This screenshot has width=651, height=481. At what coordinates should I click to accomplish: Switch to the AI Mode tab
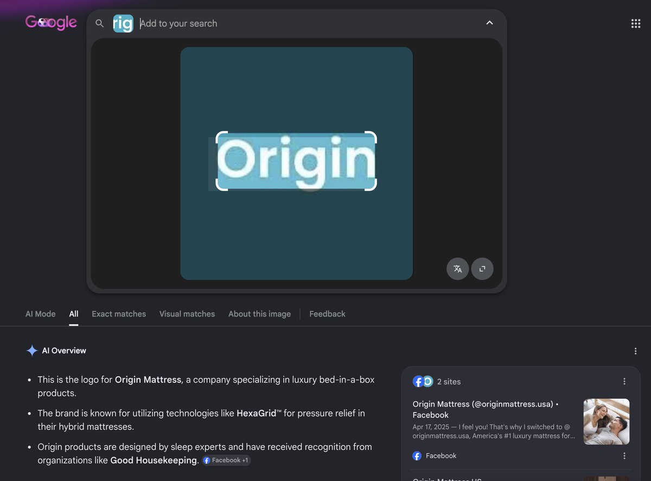41,314
